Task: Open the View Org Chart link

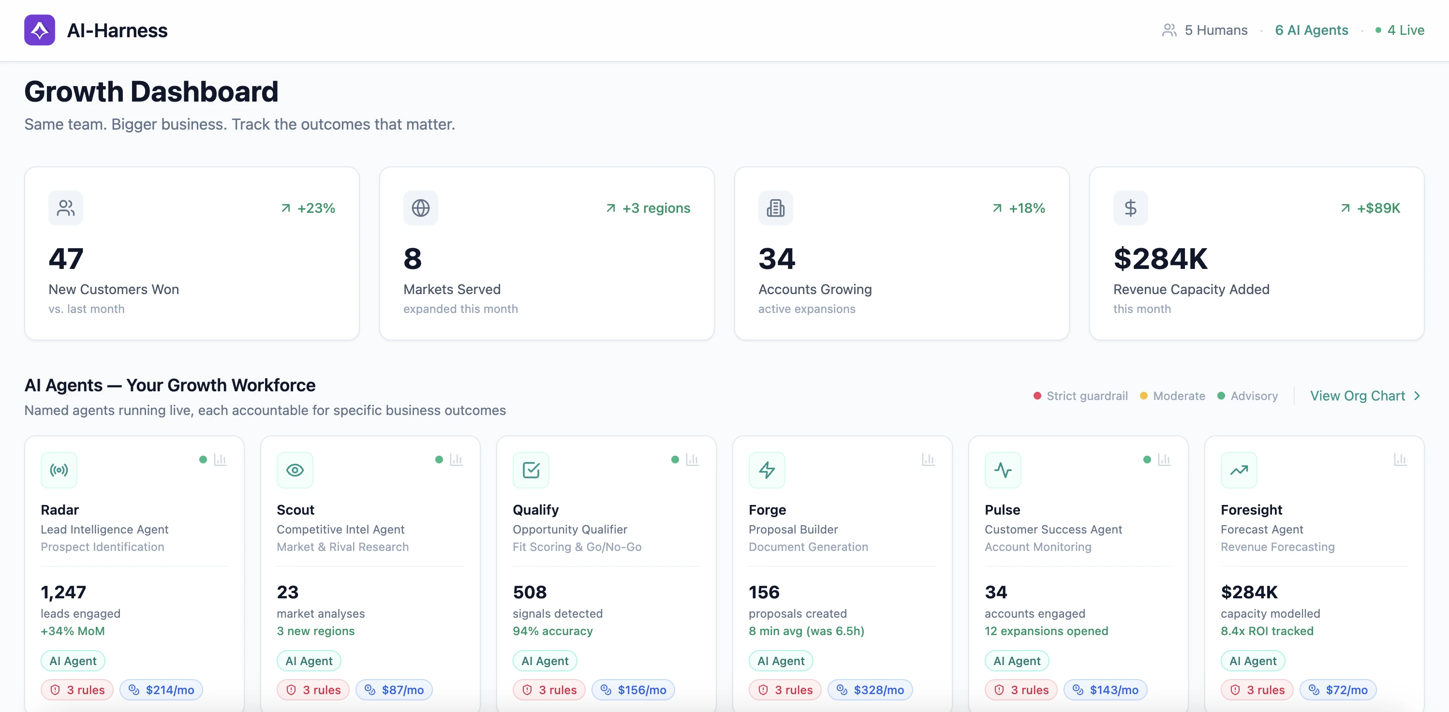Action: point(1357,395)
